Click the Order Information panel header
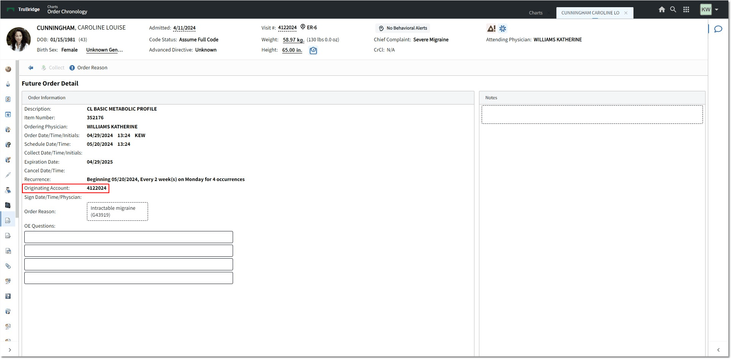This screenshot has width=731, height=359. 248,98
